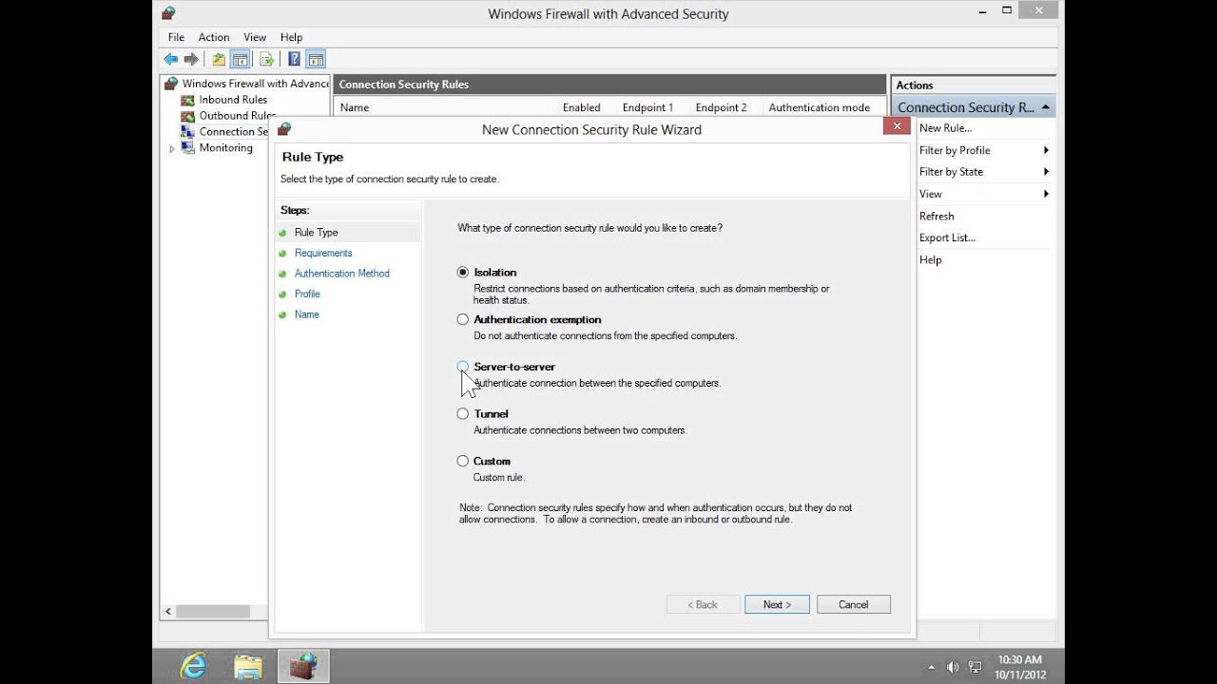Click the Windows Firewall taskbar icon

[303, 666]
